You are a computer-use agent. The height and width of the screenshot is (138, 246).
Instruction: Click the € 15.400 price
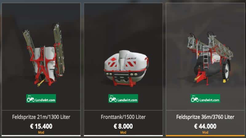click(41, 126)
